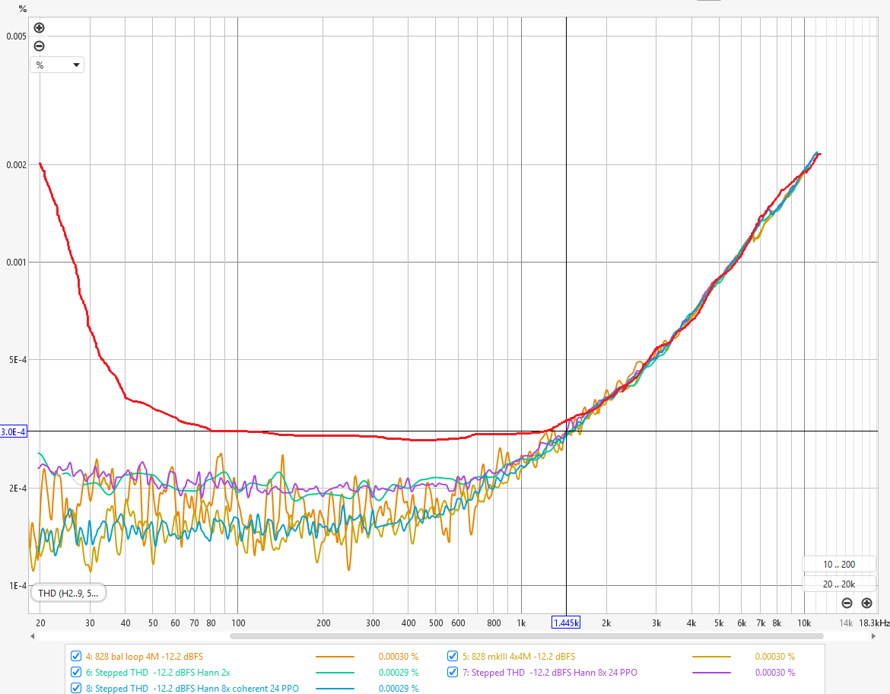The width and height of the screenshot is (890, 694).
Task: Click the 0.005 y-axis label
Action: 16,37
